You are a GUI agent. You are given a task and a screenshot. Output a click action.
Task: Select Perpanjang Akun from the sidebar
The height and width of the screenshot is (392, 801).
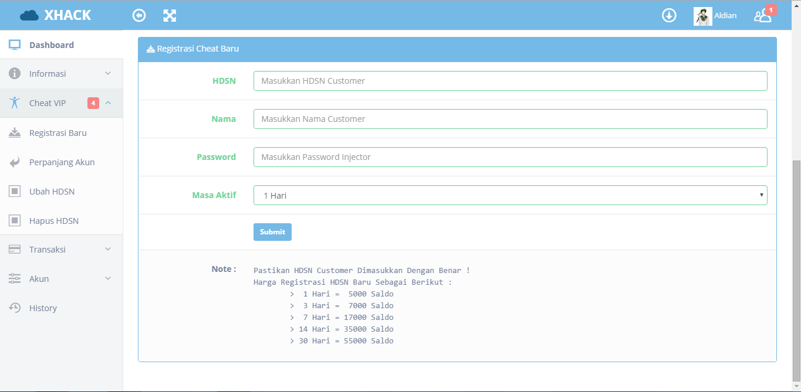[61, 162]
